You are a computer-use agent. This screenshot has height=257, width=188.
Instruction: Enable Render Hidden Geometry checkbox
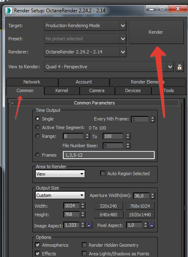click(x=84, y=245)
